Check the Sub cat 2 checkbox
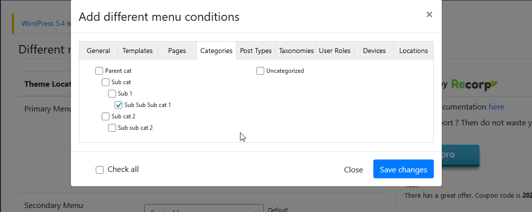The width and height of the screenshot is (532, 212). tap(106, 116)
